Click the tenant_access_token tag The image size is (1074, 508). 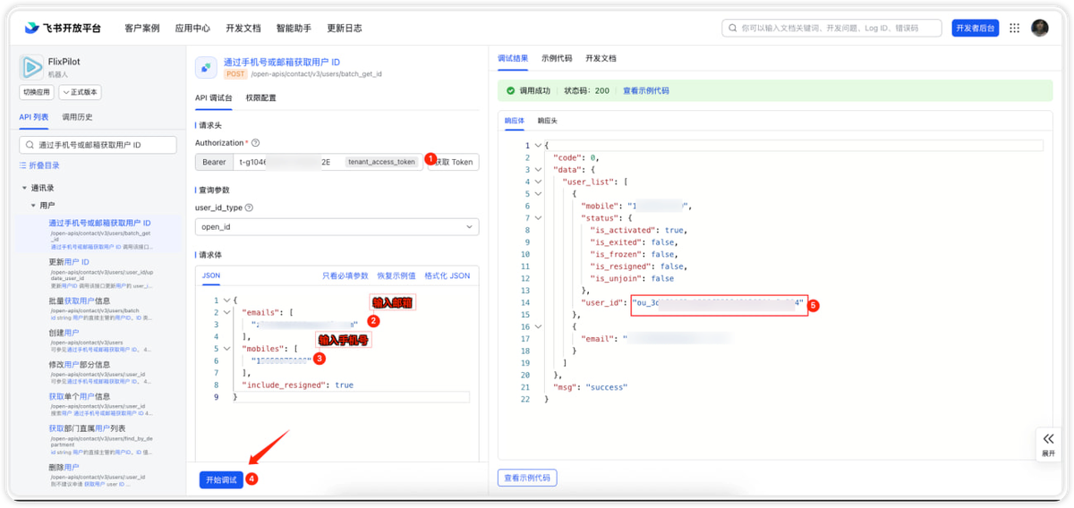[x=382, y=162]
